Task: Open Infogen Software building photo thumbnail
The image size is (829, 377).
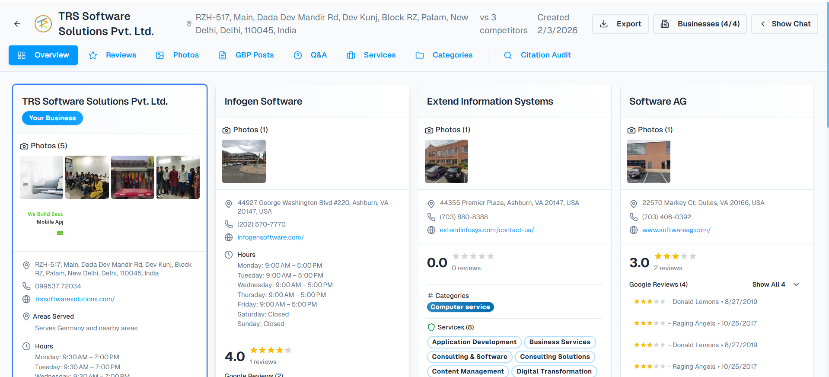Action: click(x=244, y=161)
